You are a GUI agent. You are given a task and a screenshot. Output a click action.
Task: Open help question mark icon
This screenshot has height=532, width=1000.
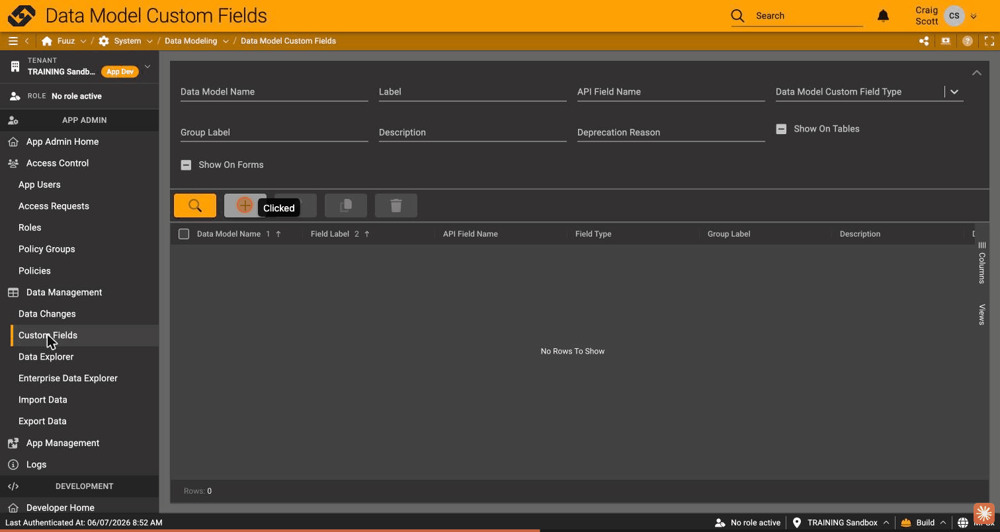968,41
